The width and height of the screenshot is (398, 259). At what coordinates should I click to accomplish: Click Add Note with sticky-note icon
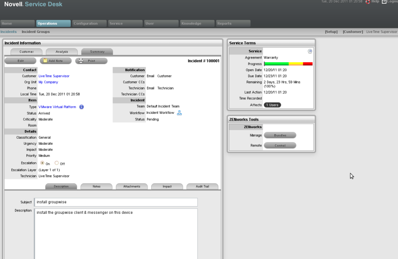click(x=56, y=61)
